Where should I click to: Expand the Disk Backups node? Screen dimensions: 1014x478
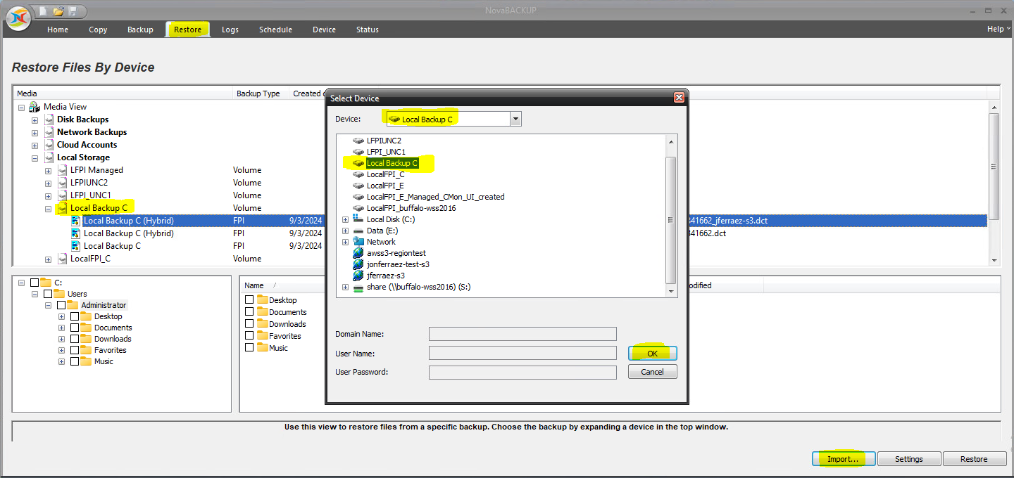point(35,120)
